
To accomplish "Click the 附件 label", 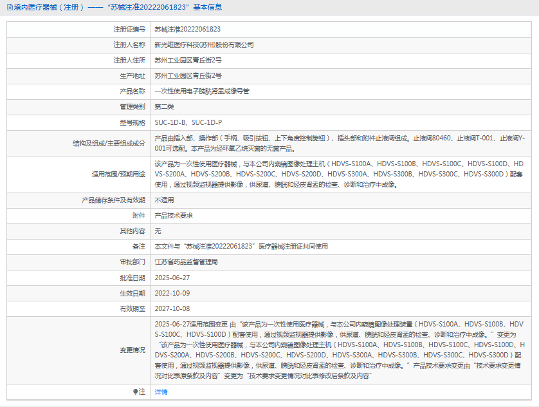I will click(139, 215).
